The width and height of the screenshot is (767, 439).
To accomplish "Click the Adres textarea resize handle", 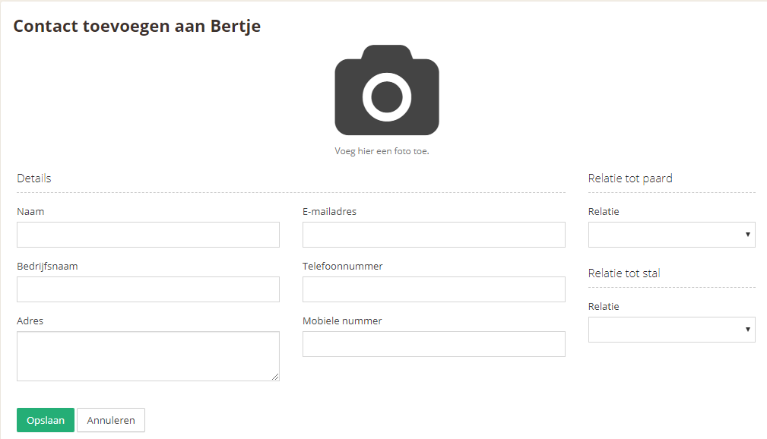I will click(275, 377).
